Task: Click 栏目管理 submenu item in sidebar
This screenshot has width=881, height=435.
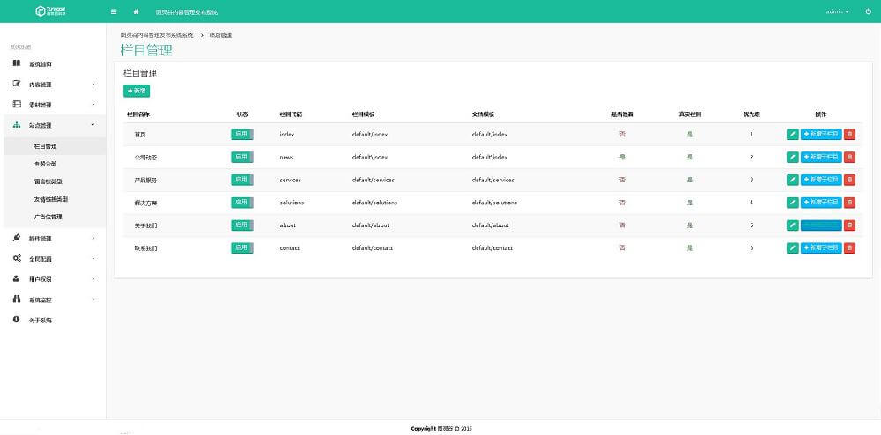Action: tap(45, 146)
